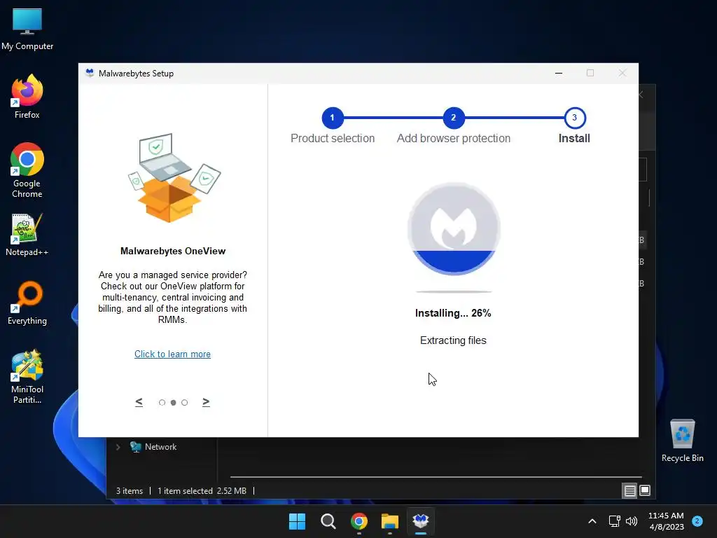Click the Installing... 26% text
The image size is (717, 538).
[x=453, y=313]
